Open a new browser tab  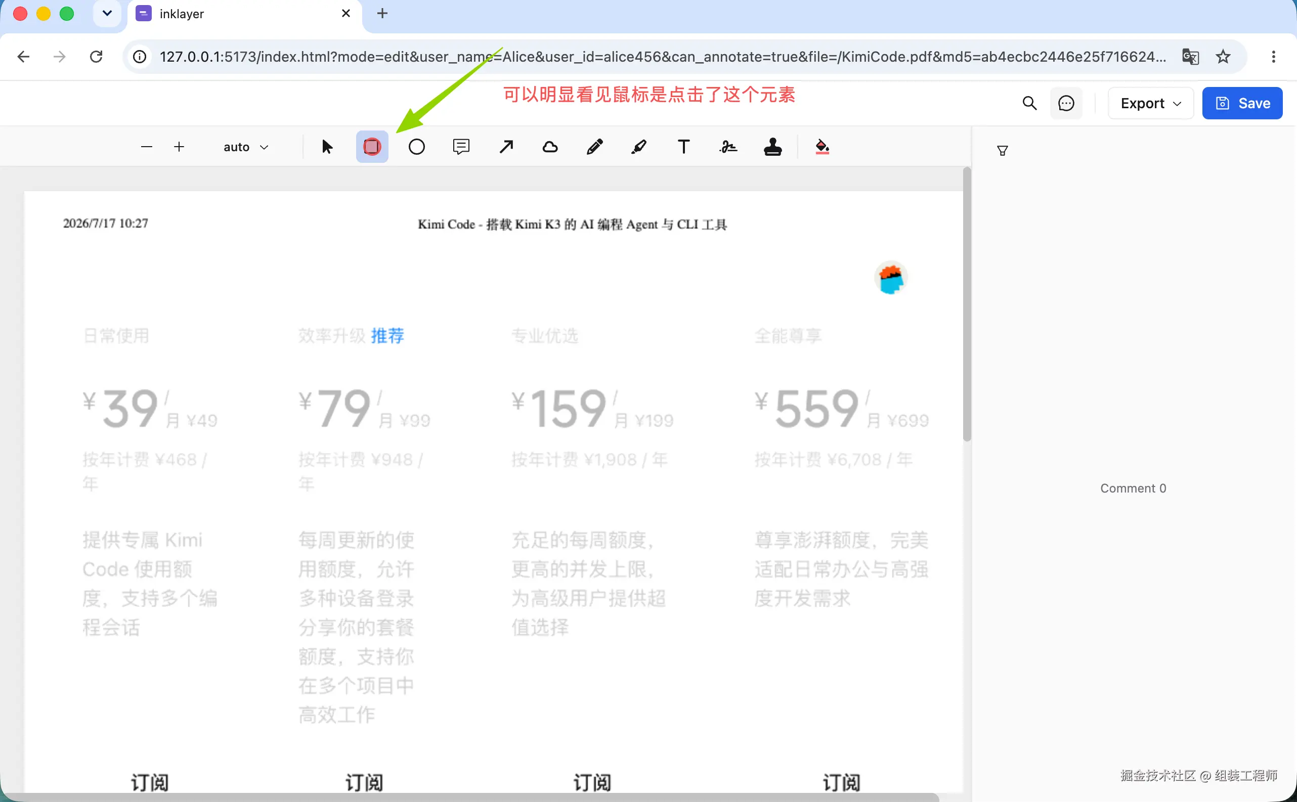coord(382,13)
